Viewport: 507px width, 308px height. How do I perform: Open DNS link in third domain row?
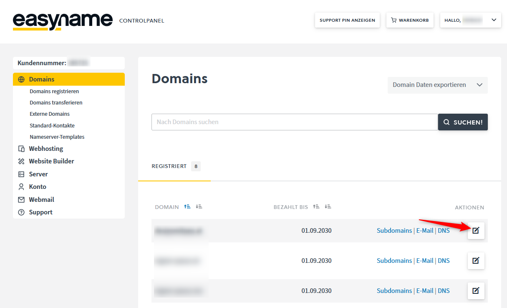click(x=444, y=291)
